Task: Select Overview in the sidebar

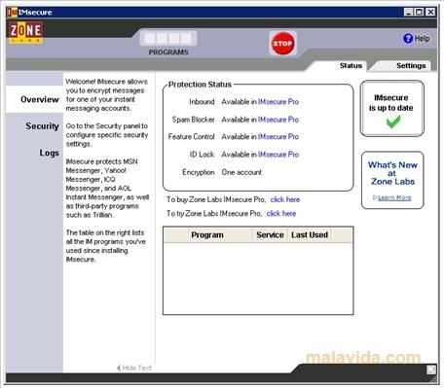Action: pos(35,99)
